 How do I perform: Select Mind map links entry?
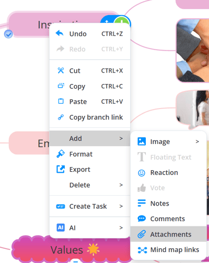(168, 250)
